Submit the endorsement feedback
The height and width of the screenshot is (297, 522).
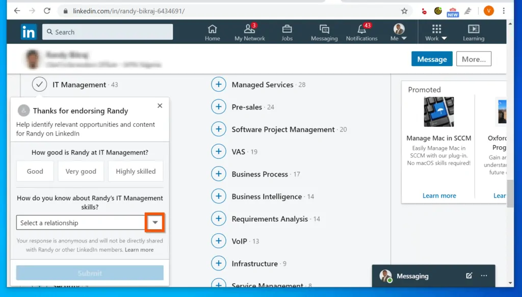pyautogui.click(x=90, y=273)
